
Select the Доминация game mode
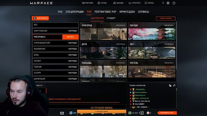(55, 79)
